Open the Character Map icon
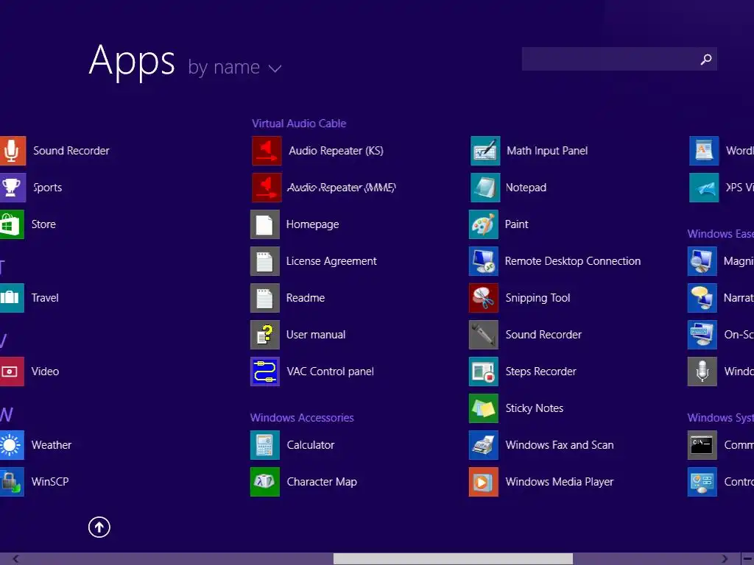754x565 pixels. 265,482
